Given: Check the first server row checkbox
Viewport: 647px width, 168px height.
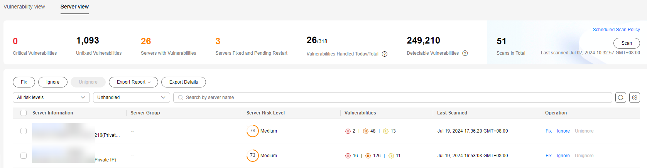Looking at the screenshot, I should [x=24, y=131].
